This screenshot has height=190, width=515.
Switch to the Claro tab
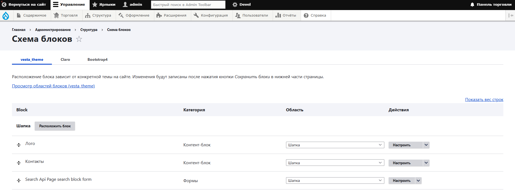click(65, 59)
